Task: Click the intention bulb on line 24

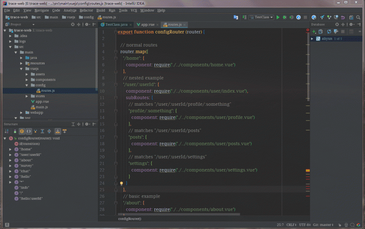Action: (121, 183)
